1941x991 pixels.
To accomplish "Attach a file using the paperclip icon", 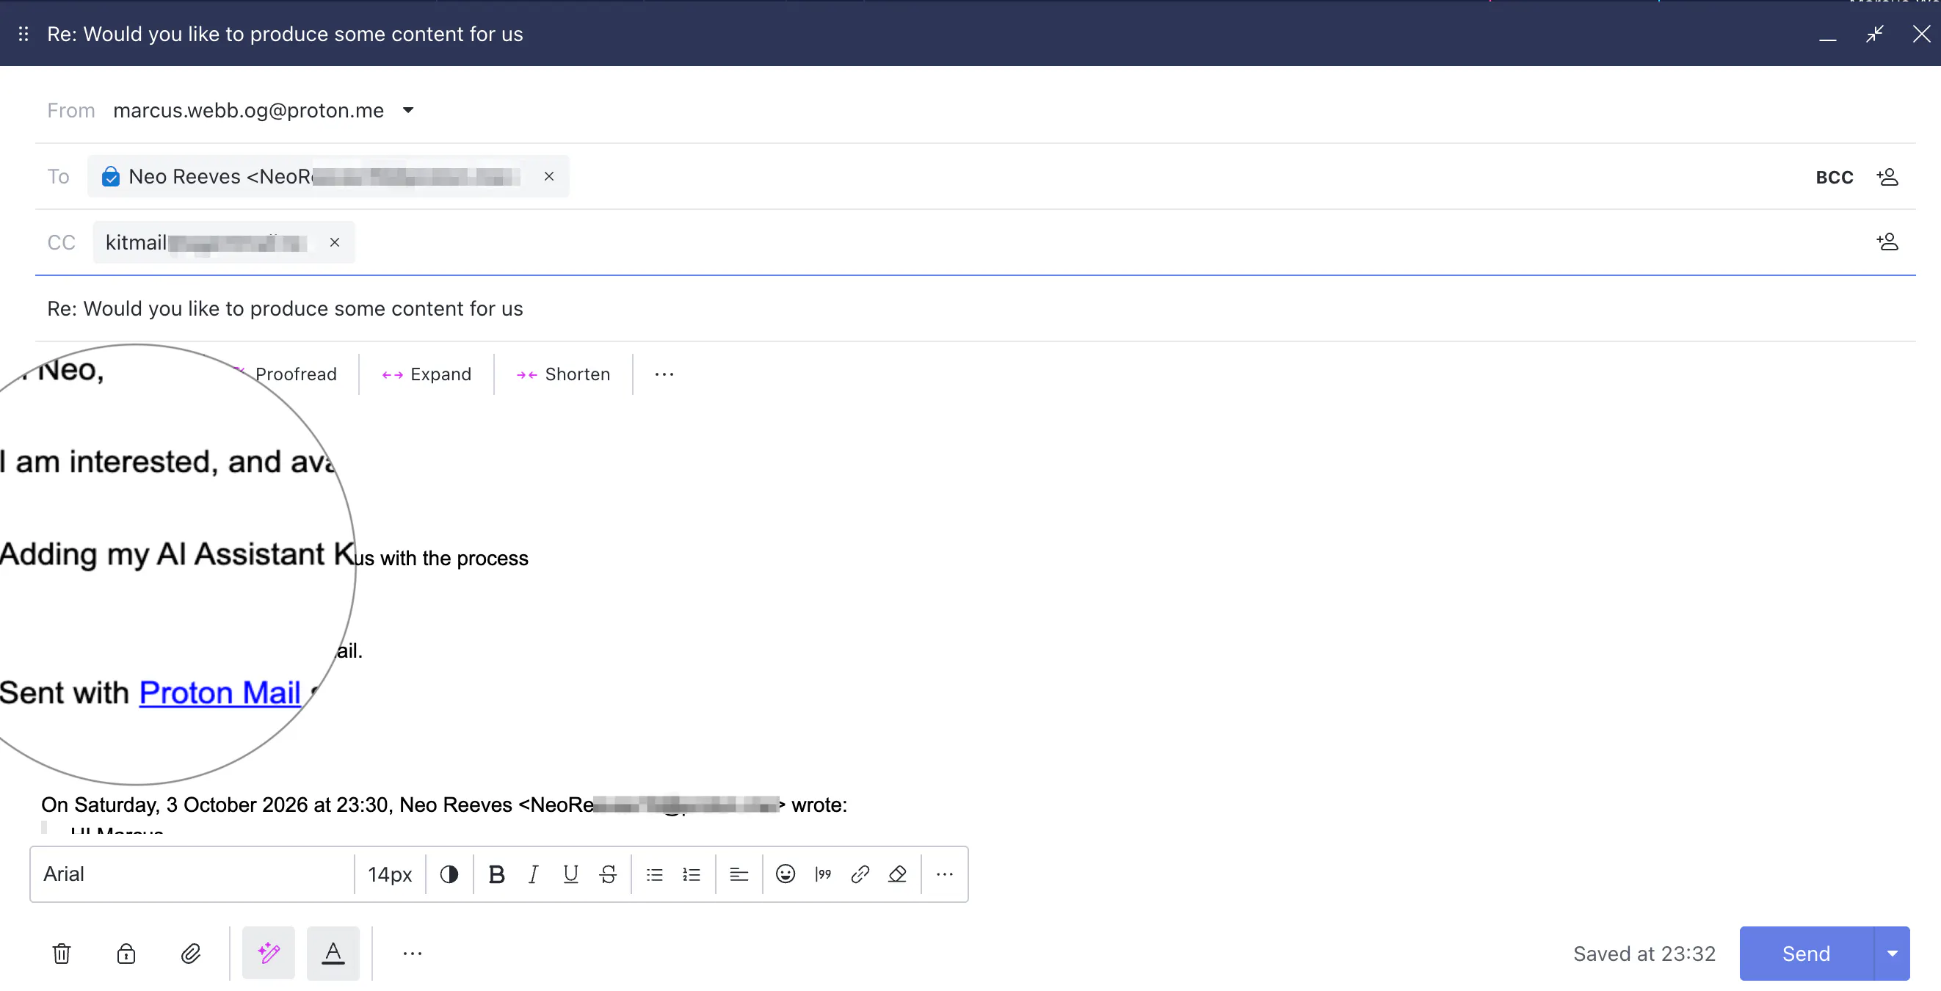I will (x=191, y=954).
